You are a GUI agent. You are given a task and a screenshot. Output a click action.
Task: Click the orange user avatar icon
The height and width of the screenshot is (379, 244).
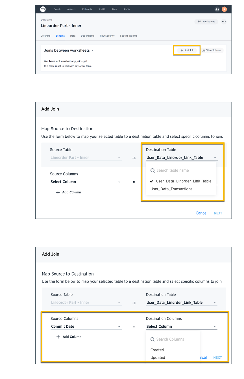tap(224, 9)
